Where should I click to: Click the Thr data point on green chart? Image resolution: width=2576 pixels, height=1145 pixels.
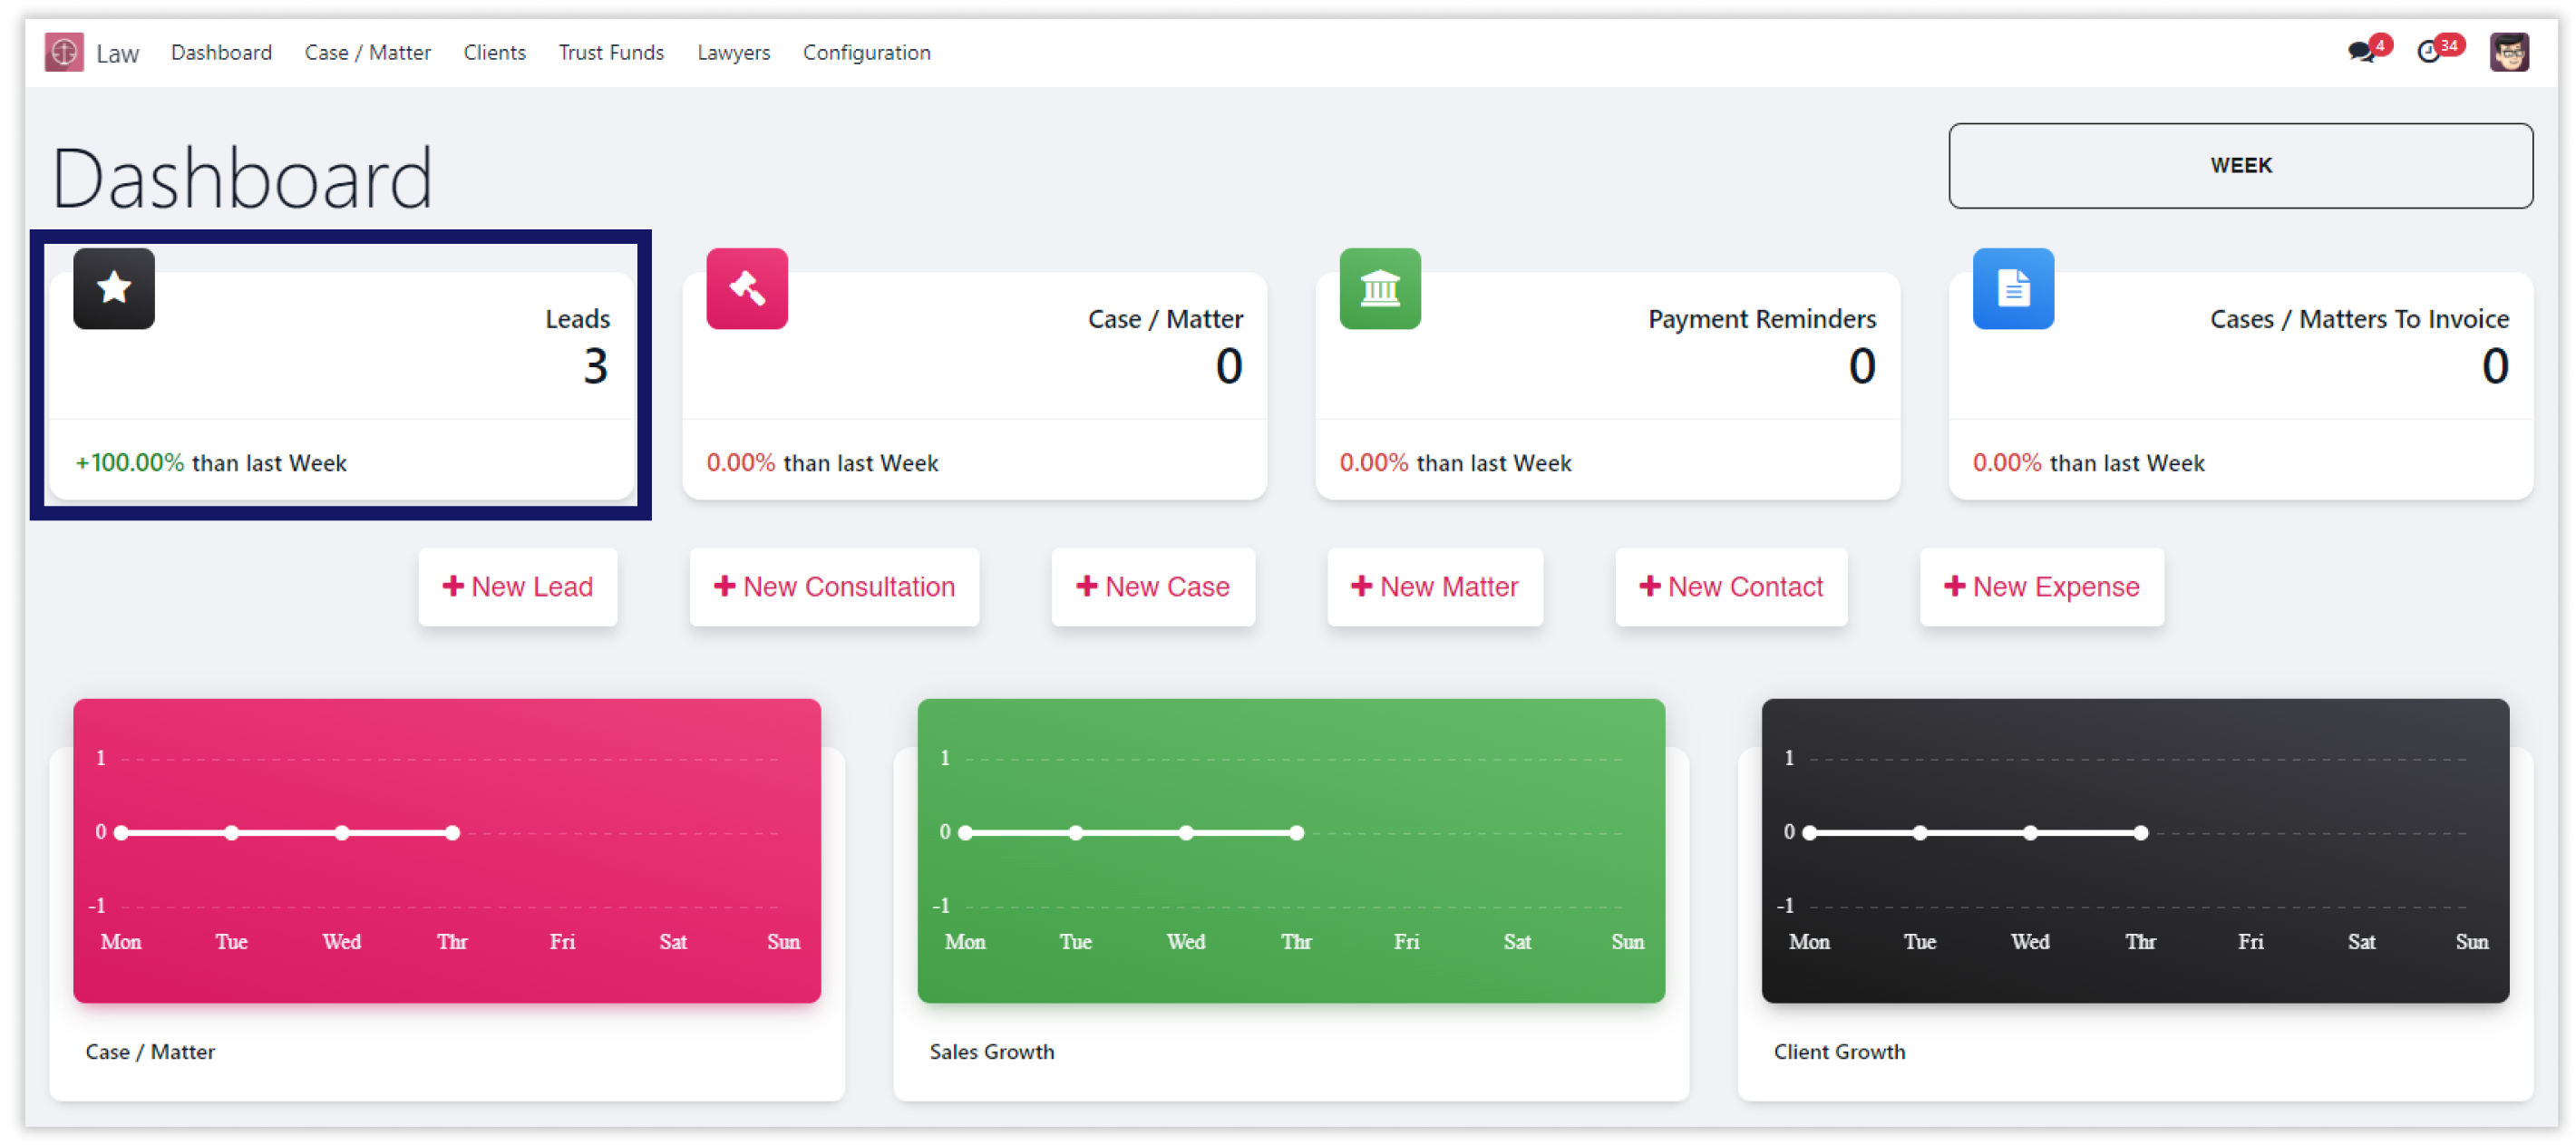tap(1296, 833)
